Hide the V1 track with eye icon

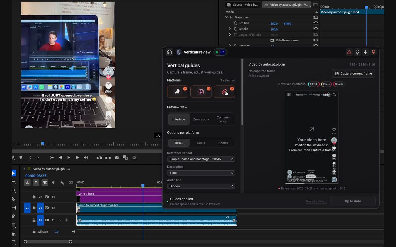pos(53,208)
